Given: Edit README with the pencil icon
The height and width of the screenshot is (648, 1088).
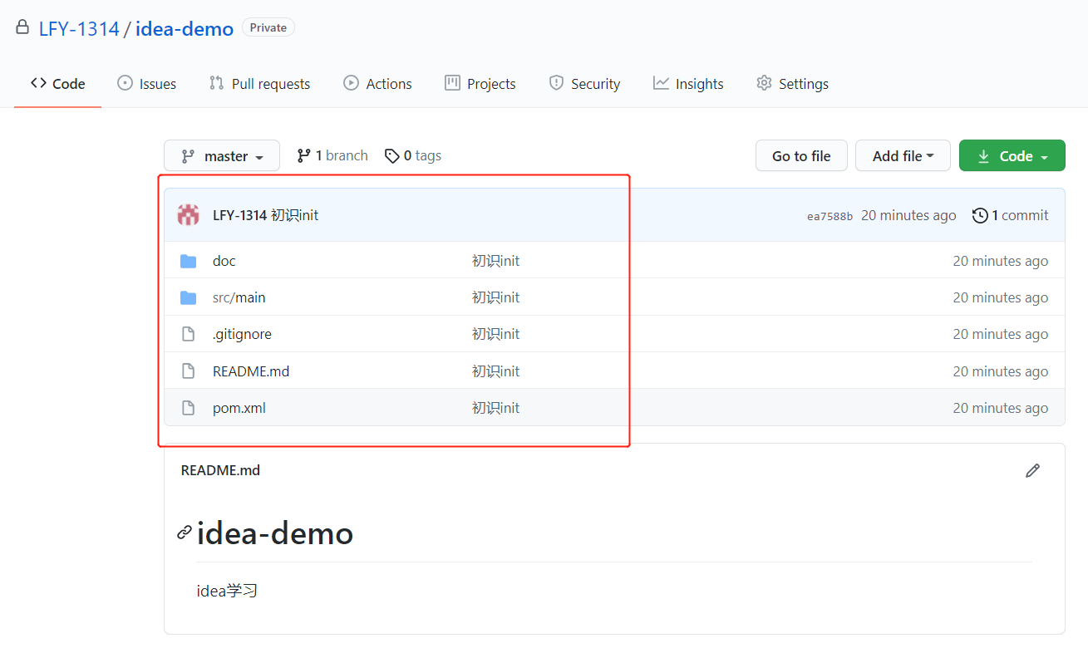Looking at the screenshot, I should point(1033,470).
